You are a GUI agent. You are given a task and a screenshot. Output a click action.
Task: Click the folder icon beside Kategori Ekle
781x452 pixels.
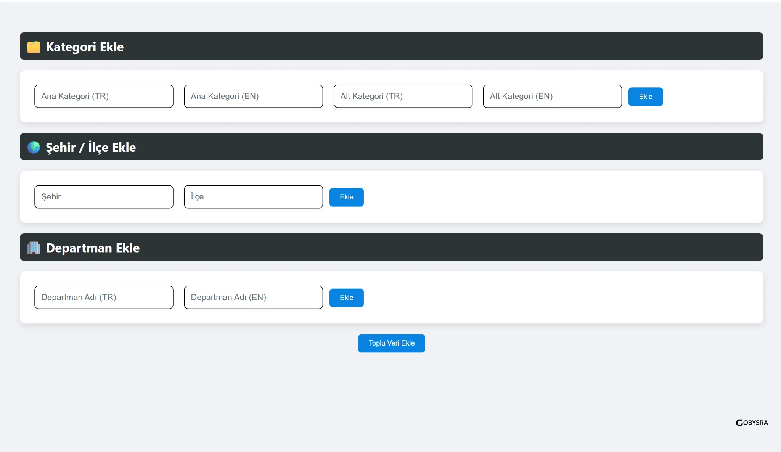coord(34,47)
